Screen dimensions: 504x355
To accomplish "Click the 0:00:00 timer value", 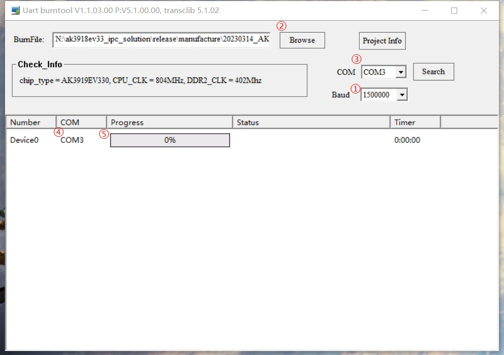I will click(x=407, y=140).
